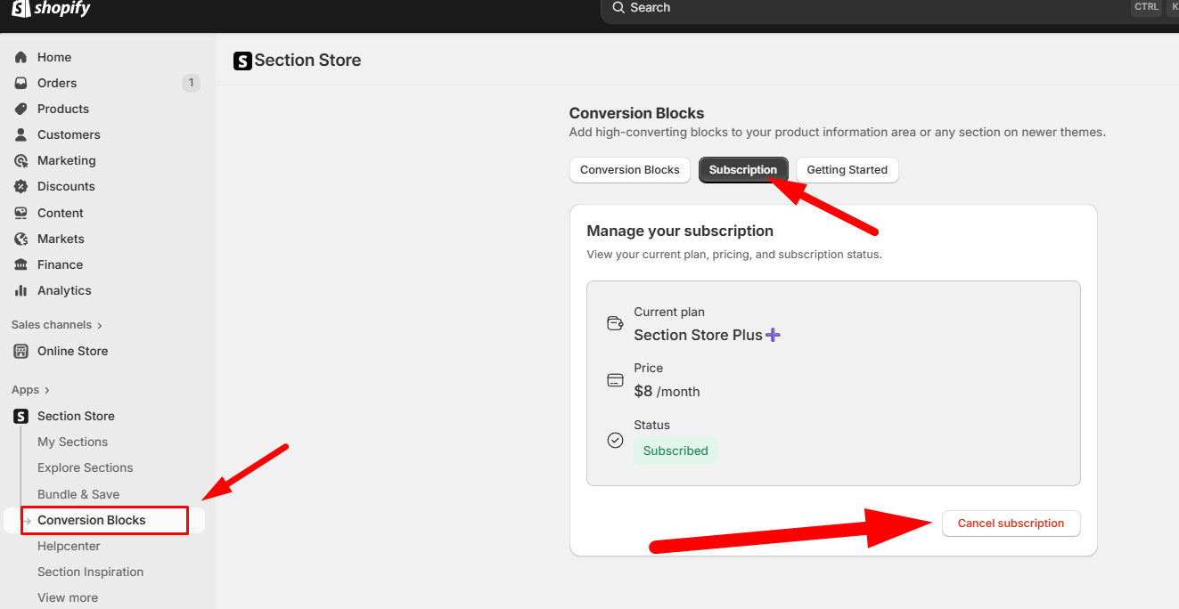This screenshot has height=609, width=1179.
Task: Switch to the Conversion Blocks tab
Action: click(x=630, y=170)
